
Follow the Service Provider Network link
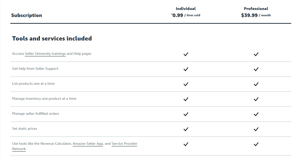tap(124, 144)
